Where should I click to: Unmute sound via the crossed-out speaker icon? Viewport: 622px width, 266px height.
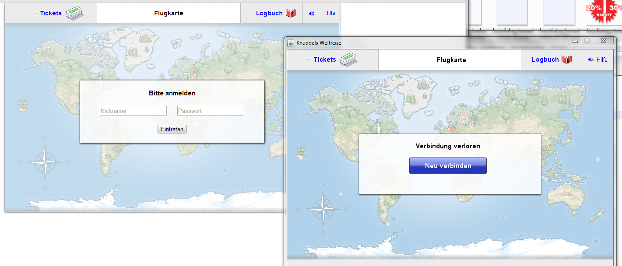(590, 59)
